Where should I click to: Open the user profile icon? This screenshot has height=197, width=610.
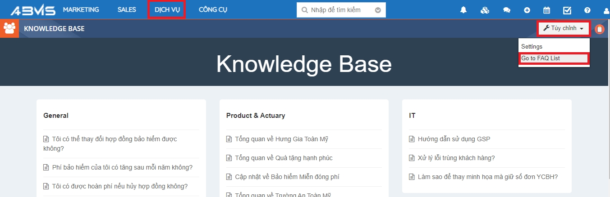click(606, 10)
